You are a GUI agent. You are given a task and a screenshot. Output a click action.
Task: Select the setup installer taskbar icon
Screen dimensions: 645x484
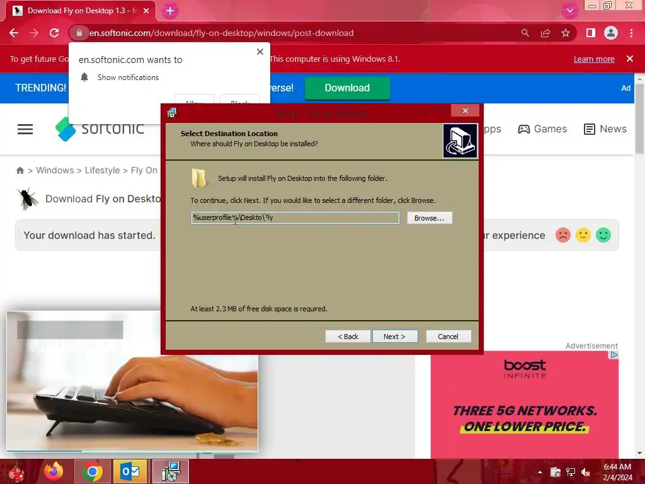(x=171, y=471)
